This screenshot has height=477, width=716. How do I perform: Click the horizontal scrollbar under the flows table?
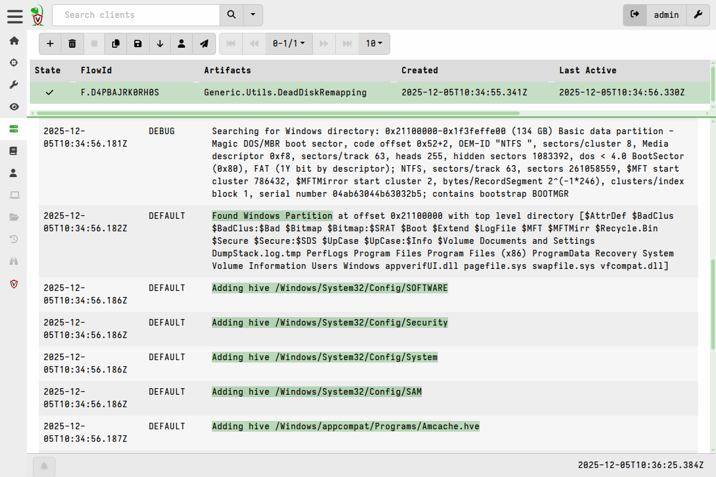[x=277, y=113]
